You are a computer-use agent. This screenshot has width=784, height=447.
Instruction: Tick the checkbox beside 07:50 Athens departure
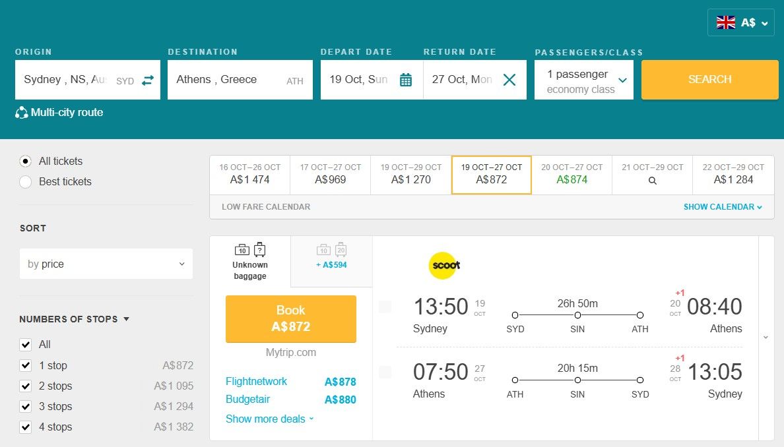pos(385,372)
